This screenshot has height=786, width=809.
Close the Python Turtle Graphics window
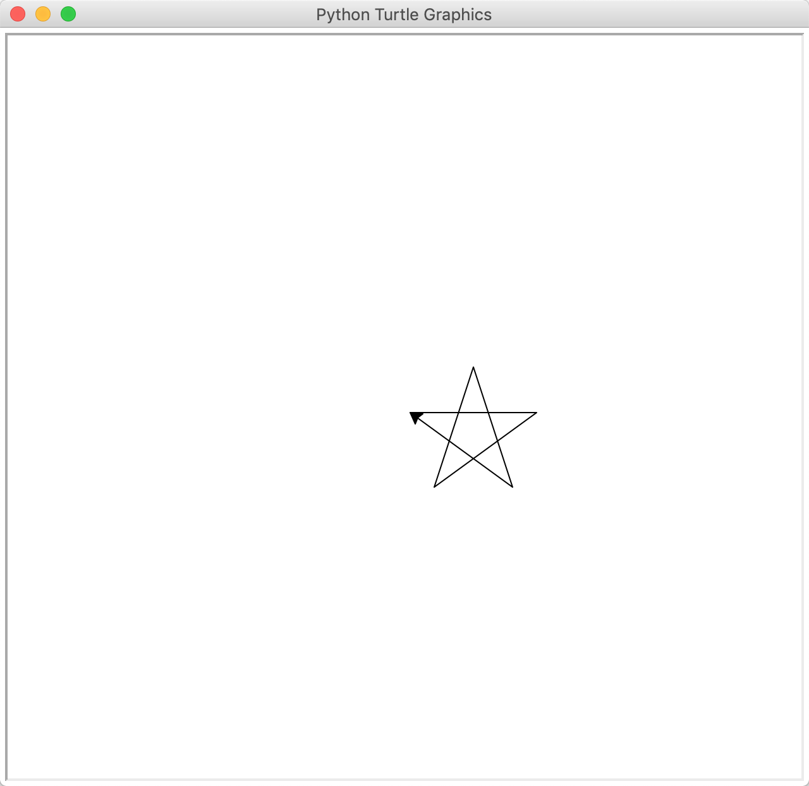click(18, 14)
